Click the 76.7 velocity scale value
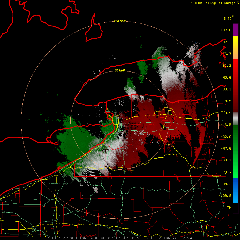The height and width of the screenshot is (240, 240). (227, 54)
